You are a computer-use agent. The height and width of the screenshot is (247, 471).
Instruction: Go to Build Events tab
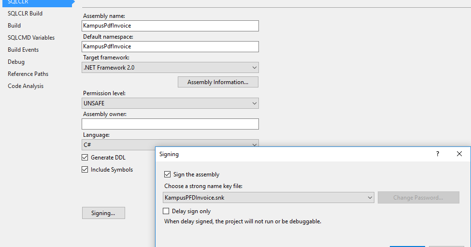[23, 50]
